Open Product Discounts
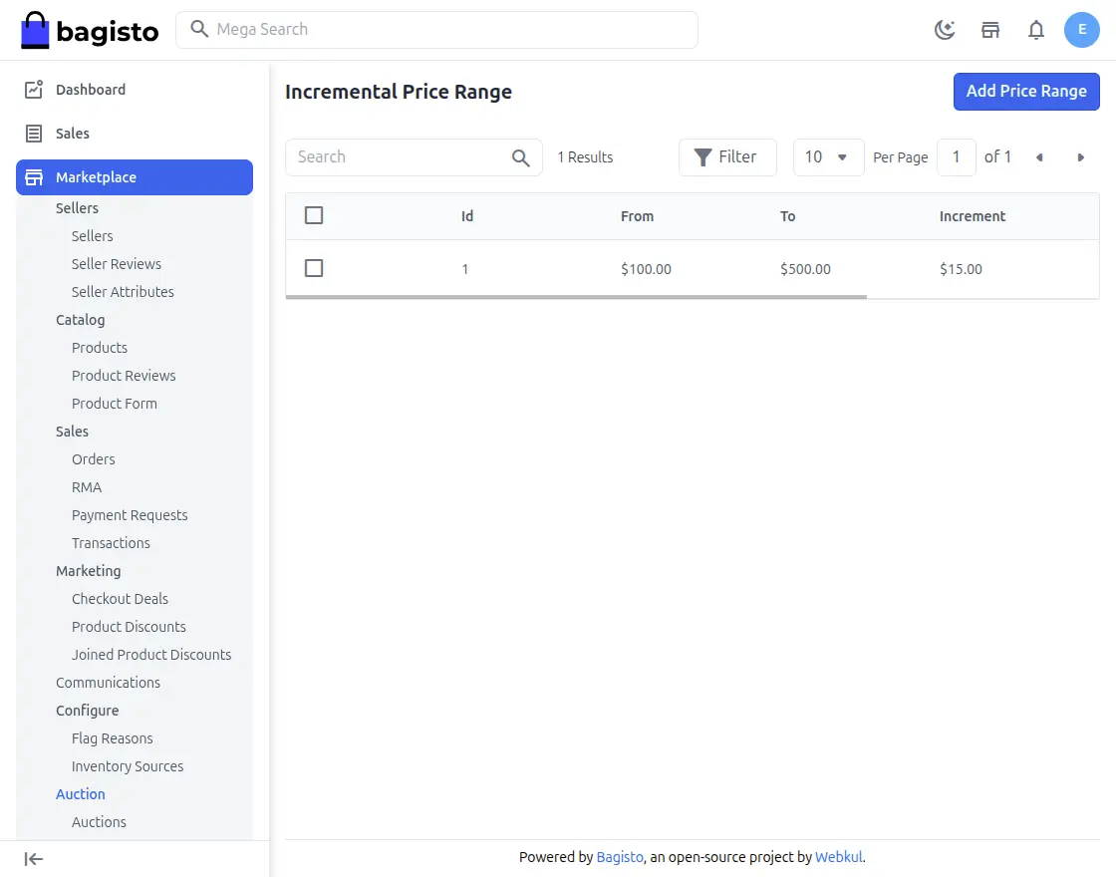The height and width of the screenshot is (877, 1116). [x=129, y=627]
